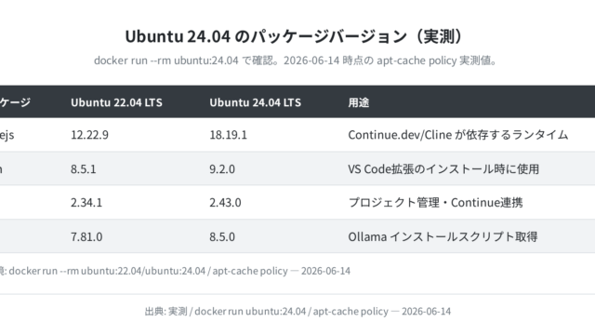The height and width of the screenshot is (335, 595).
Task: Click the partially visible パッケージ column header
Action: click(x=15, y=102)
